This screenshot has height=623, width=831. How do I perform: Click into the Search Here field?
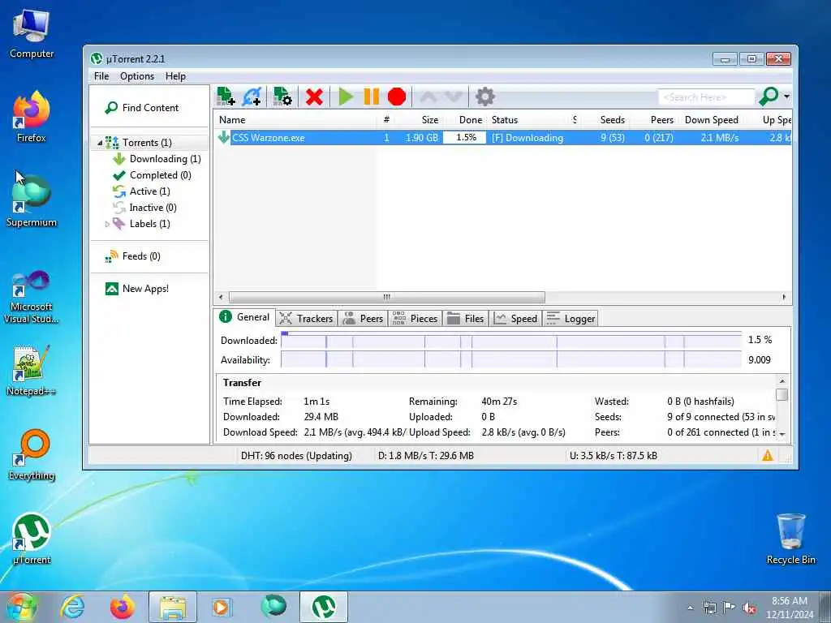point(706,97)
